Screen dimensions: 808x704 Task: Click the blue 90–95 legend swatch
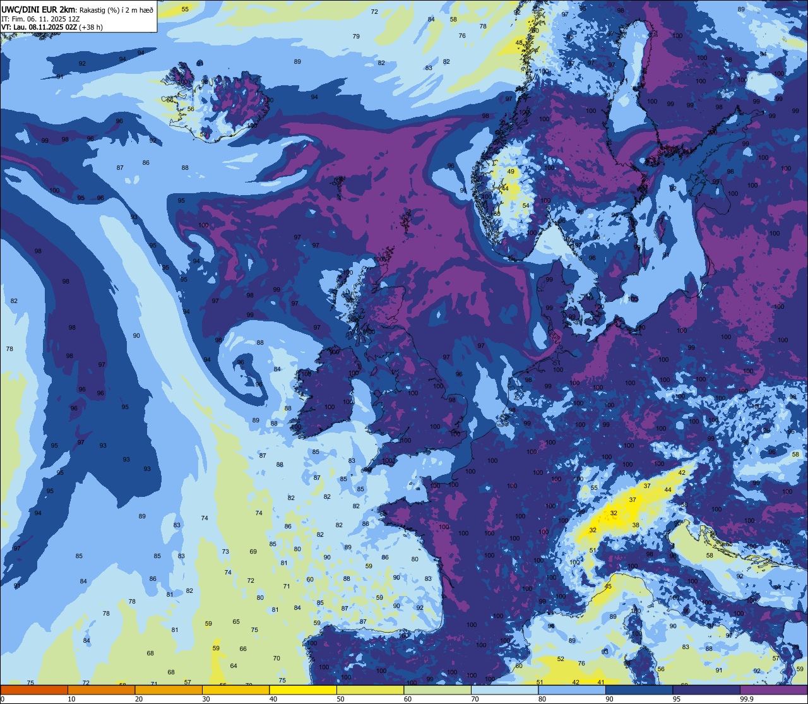click(639, 690)
